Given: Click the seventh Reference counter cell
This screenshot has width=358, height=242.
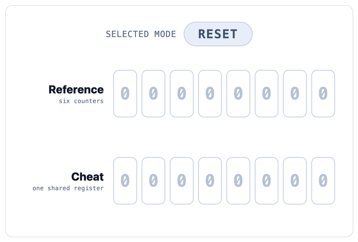Looking at the screenshot, I should (x=295, y=94).
